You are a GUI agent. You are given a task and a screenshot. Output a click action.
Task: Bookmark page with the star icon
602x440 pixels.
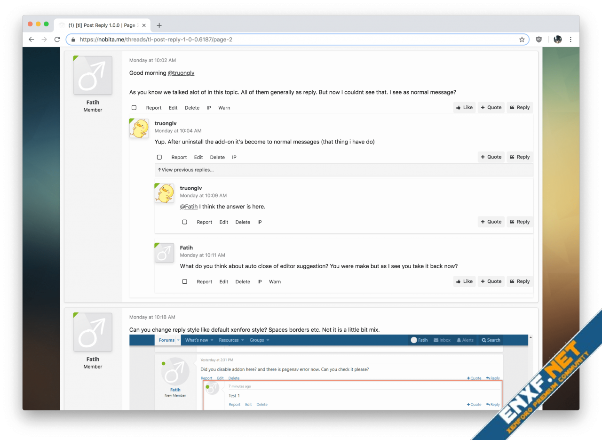(522, 40)
